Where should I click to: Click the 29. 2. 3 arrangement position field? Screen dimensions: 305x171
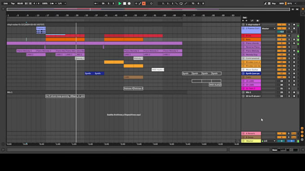tap(108, 4)
